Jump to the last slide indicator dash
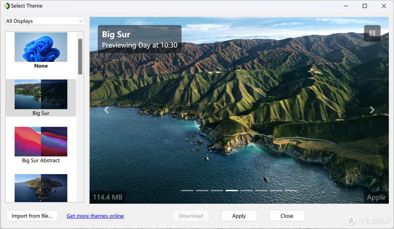The image size is (394, 229). (x=291, y=191)
